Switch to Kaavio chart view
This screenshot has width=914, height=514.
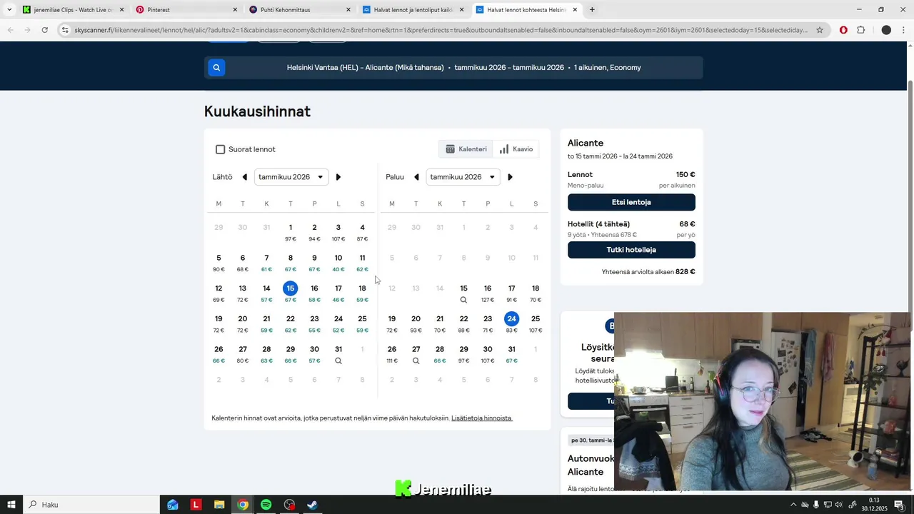click(516, 149)
